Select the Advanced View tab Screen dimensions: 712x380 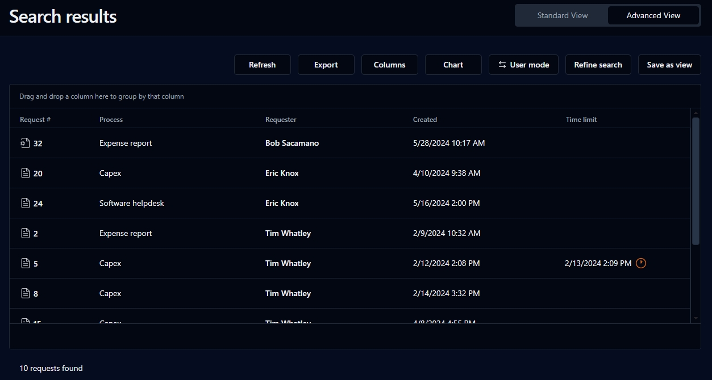pos(653,15)
